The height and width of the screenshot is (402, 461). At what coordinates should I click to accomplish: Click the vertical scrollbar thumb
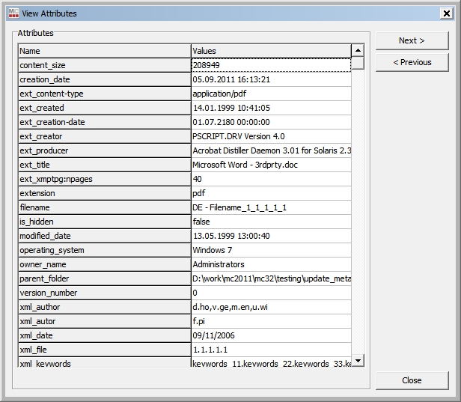(358, 64)
